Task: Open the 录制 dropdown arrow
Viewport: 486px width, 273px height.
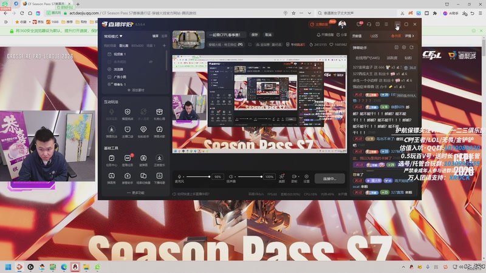Action: 298,177
